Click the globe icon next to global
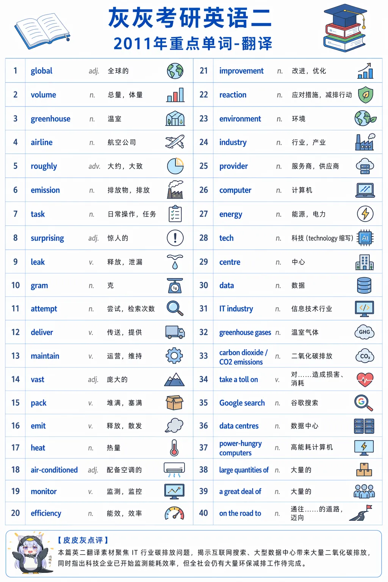 175,71
